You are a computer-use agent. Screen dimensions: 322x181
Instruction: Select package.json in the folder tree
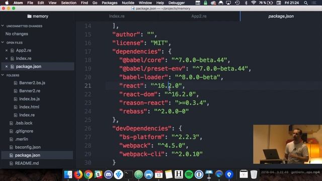point(28,155)
